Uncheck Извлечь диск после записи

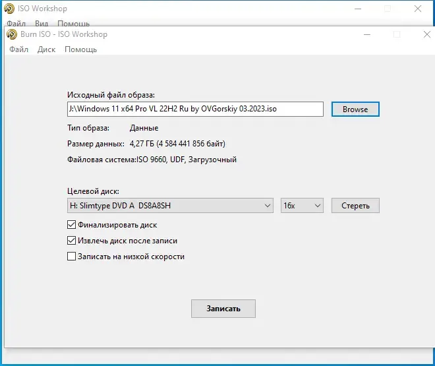point(71,240)
